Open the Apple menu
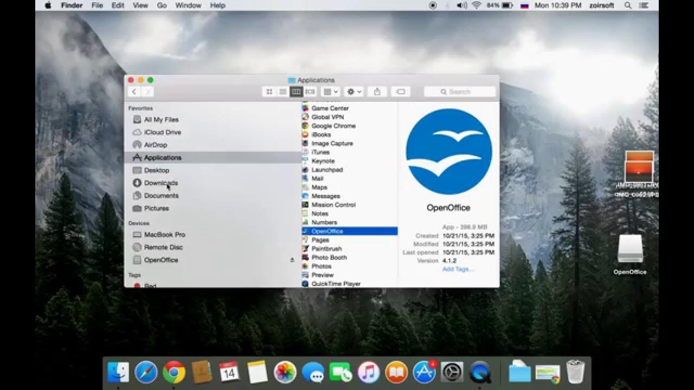Screen dimensions: 694x390 click(x=48, y=5)
